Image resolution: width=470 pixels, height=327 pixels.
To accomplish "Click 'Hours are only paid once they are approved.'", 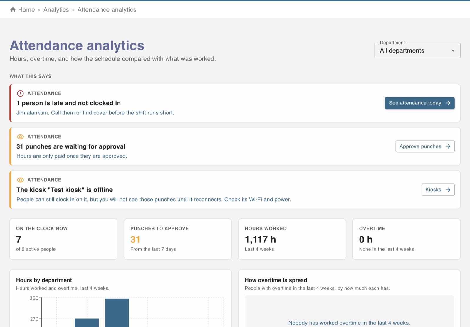I will (x=72, y=156).
